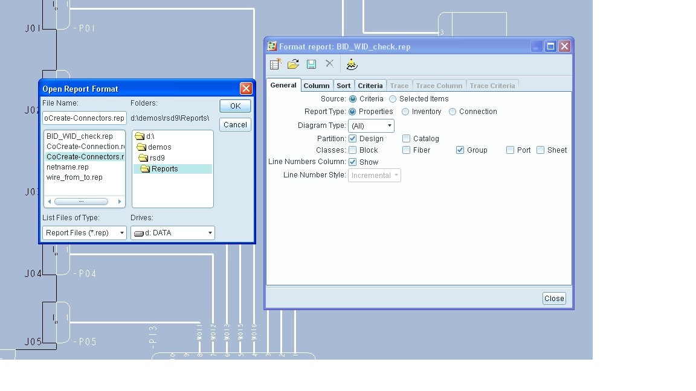The image size is (696, 391).
Task: Toggle the Group class checkbox
Action: (x=460, y=150)
